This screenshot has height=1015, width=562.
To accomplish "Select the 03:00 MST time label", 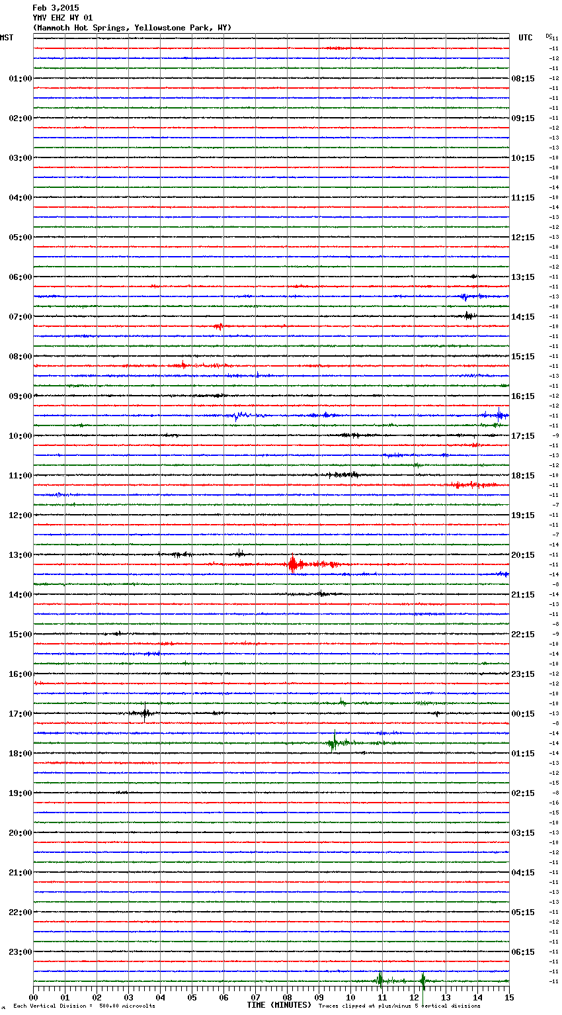I will tap(20, 158).
